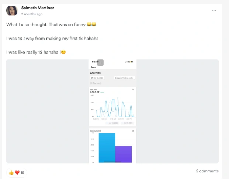Open the three-dot post options menu
Viewport: 229px width, 179px height.
click(x=214, y=10)
